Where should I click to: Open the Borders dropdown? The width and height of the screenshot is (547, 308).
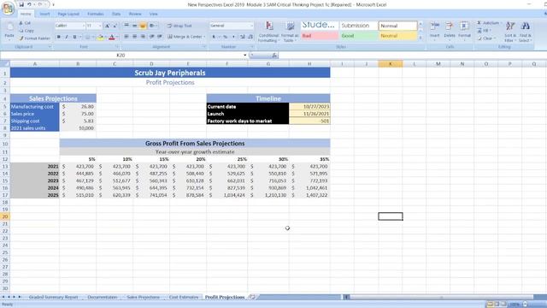point(93,37)
